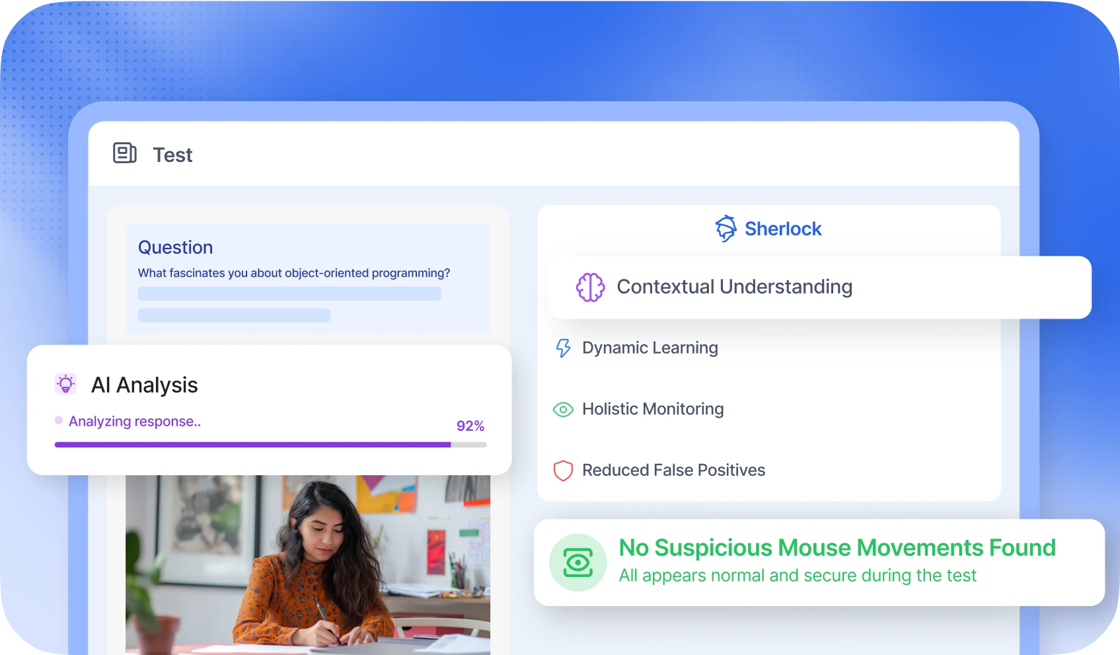
Task: Select the Contextual Understanding card
Action: coord(819,288)
